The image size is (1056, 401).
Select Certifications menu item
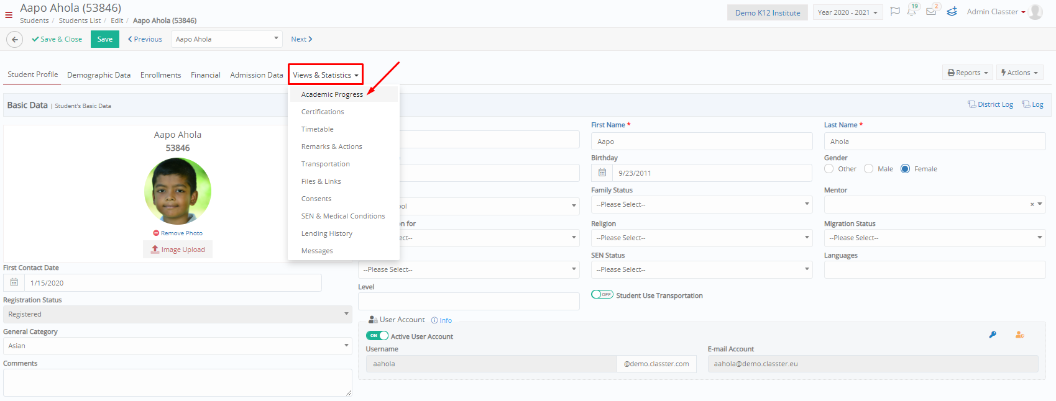344,112
